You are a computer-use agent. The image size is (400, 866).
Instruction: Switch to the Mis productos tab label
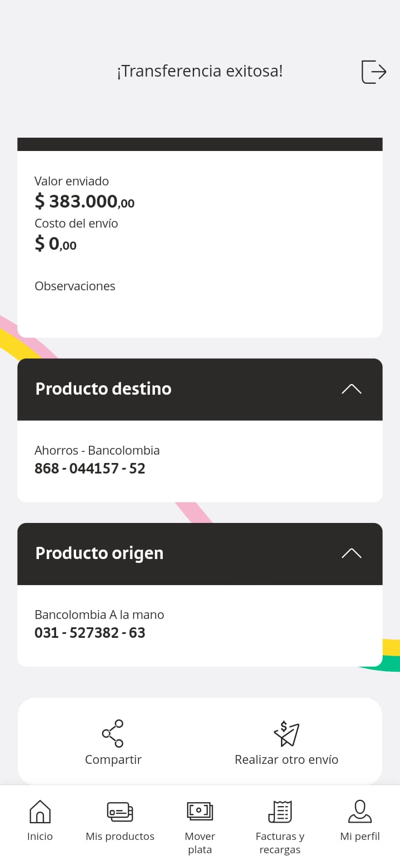coord(120,837)
